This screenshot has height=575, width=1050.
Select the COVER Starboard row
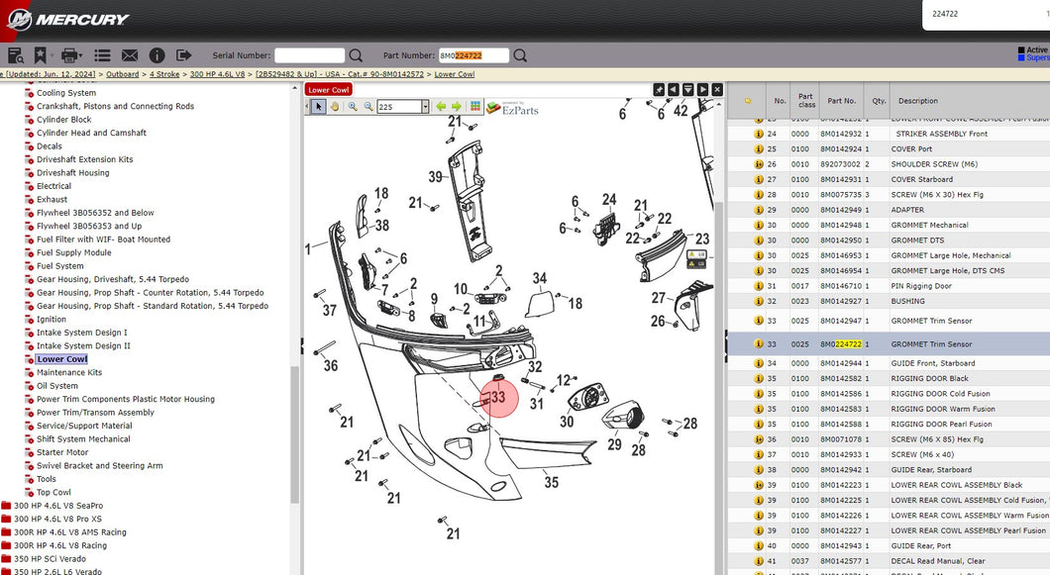[x=889, y=179]
